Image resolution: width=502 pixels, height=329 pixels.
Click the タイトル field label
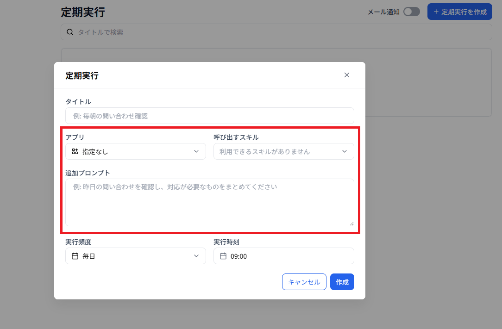[x=78, y=102]
